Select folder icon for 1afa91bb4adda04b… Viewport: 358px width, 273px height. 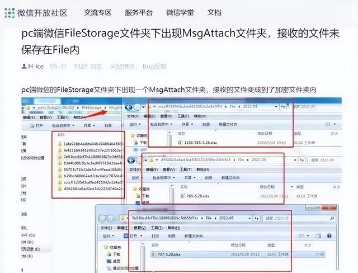(x=60, y=144)
